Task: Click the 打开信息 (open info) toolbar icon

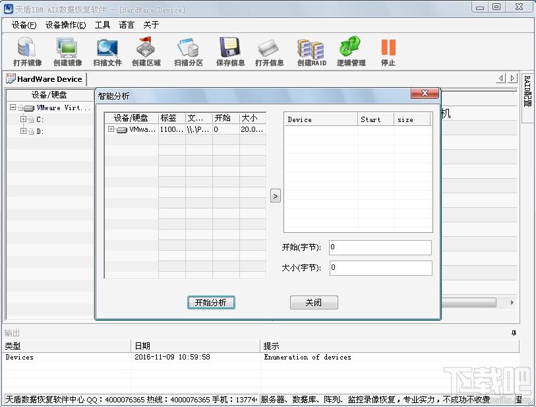Action: (269, 51)
